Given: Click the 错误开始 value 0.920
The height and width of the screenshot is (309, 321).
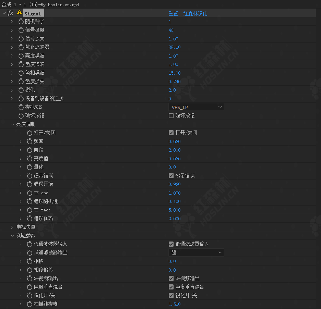Looking at the screenshot, I should [175, 184].
